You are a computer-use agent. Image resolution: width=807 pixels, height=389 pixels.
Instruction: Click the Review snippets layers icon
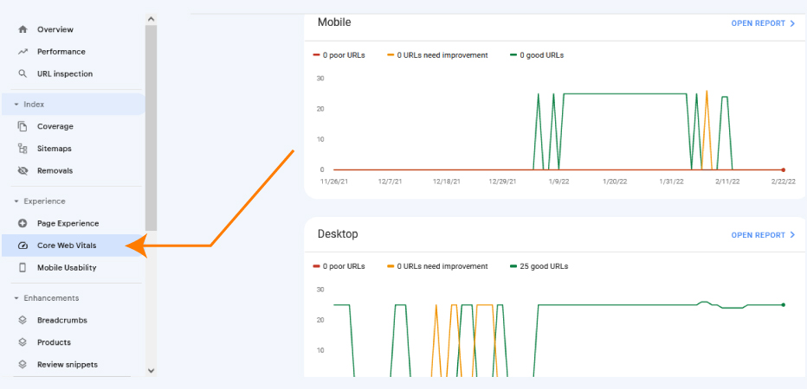23,364
